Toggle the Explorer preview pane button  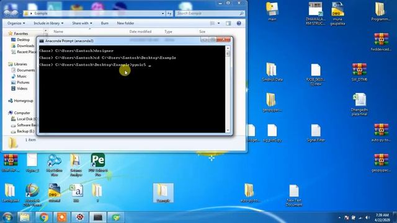(228, 24)
